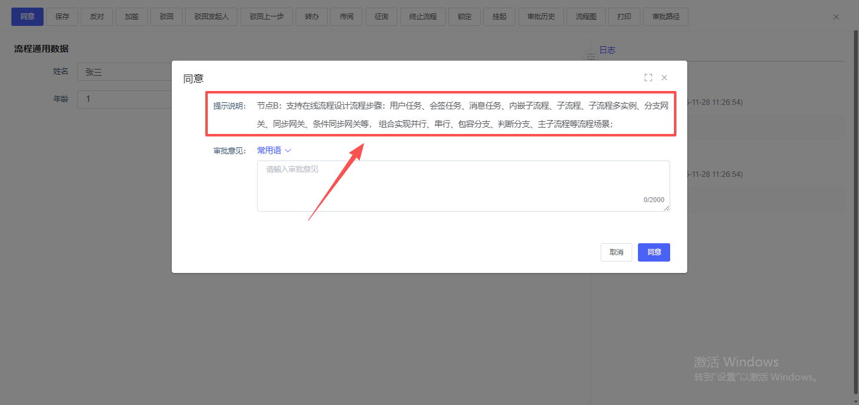Expand the 常用语 dropdown
Screen dimensions: 859x405
click(x=269, y=150)
